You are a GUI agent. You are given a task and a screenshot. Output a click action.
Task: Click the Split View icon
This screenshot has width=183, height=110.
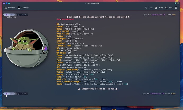pyautogui.click(x=19, y=8)
